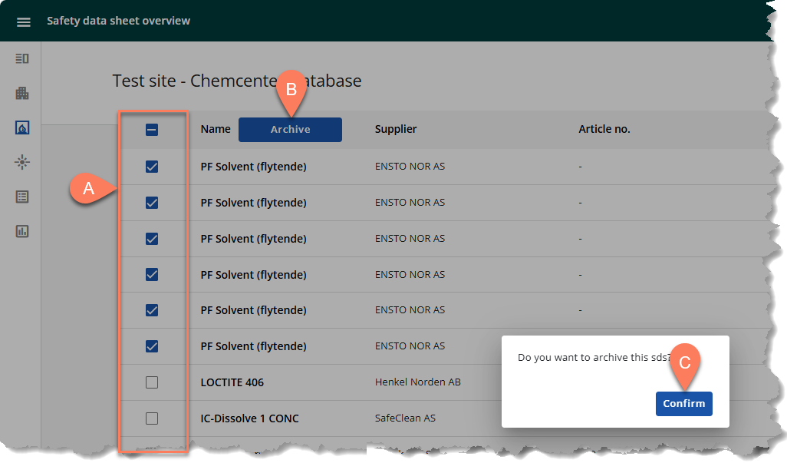Image resolution: width=787 pixels, height=463 pixels.
Task: Click the Henkel Norden AB supplier cell
Action: (417, 382)
